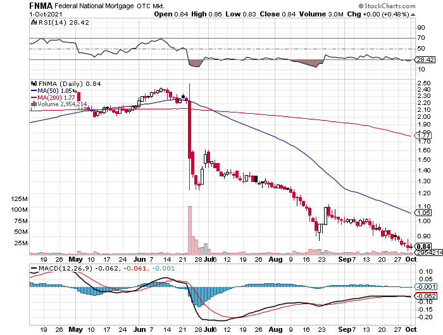The image size is (443, 335).
Task: Click the 125M volume axis label
Action: click(19, 199)
